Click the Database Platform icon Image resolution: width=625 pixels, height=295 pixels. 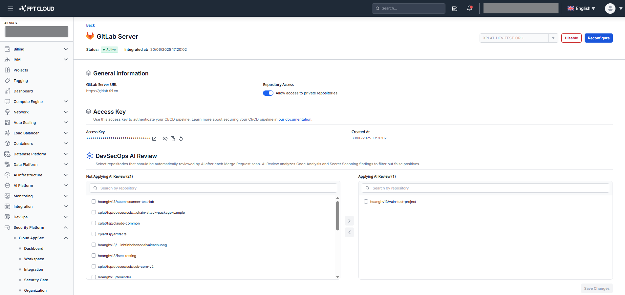pos(8,154)
